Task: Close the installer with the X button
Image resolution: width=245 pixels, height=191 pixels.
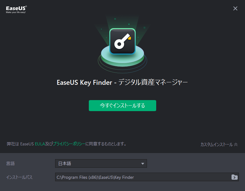Action: click(x=235, y=9)
